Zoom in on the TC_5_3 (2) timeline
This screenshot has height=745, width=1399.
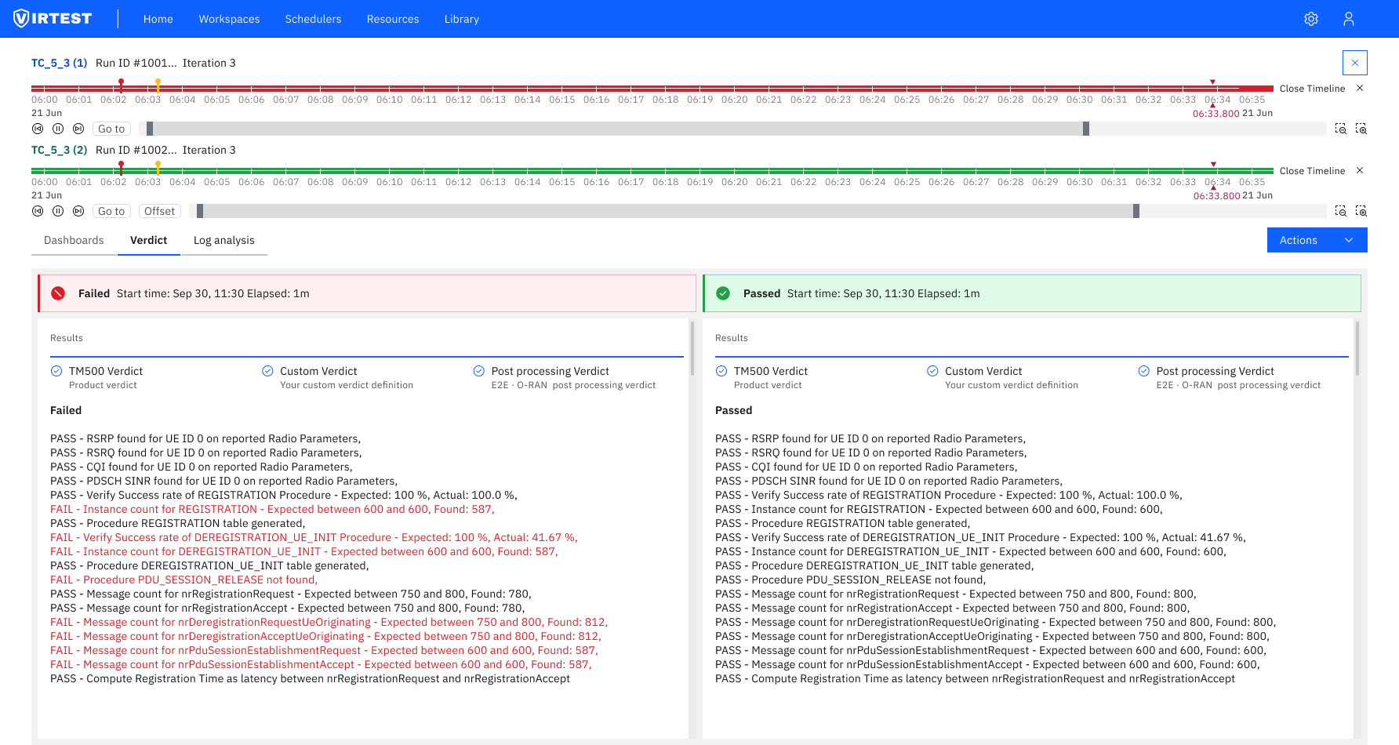[1361, 210]
